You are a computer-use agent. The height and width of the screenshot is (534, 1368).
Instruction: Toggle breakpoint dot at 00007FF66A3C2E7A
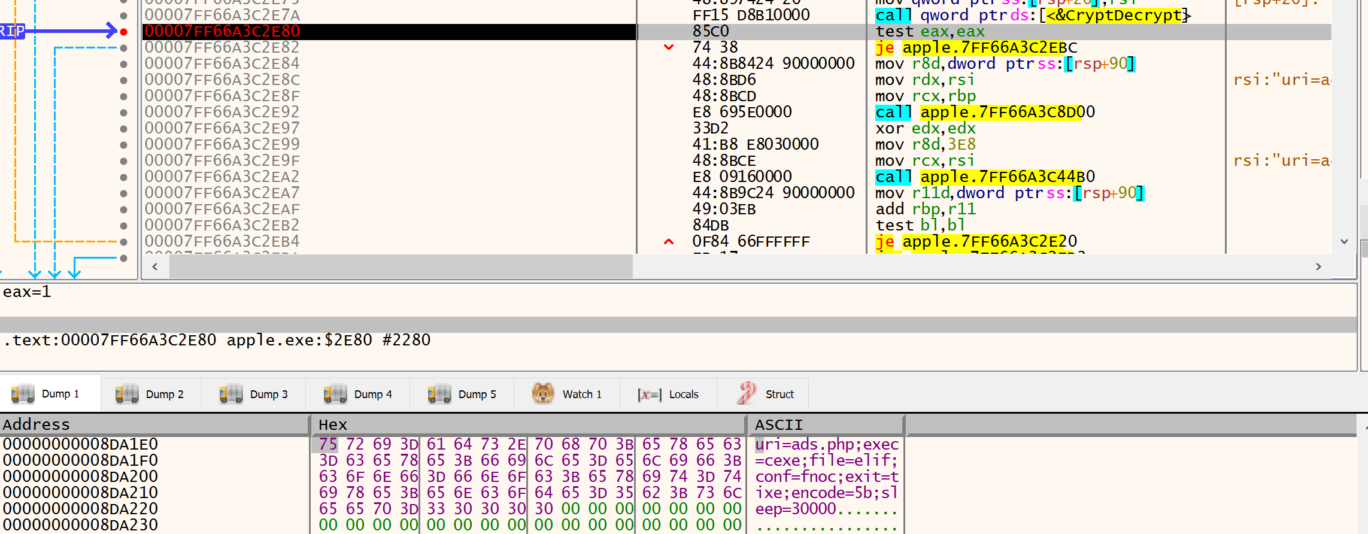pos(124,16)
